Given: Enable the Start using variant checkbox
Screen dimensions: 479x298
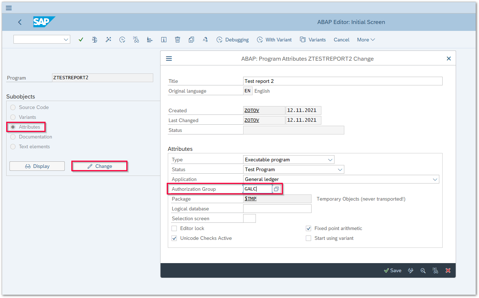Looking at the screenshot, I should pos(309,238).
